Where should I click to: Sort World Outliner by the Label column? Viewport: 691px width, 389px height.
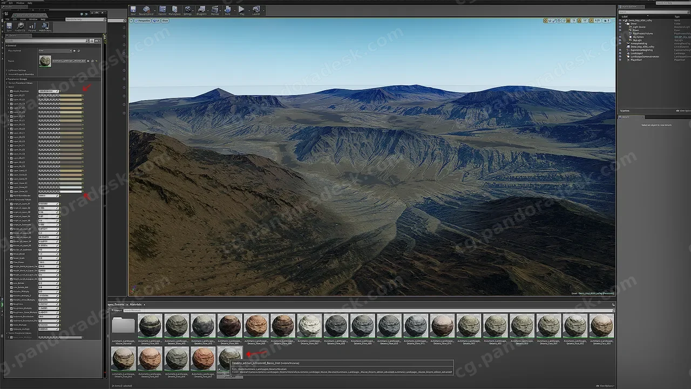(x=626, y=17)
